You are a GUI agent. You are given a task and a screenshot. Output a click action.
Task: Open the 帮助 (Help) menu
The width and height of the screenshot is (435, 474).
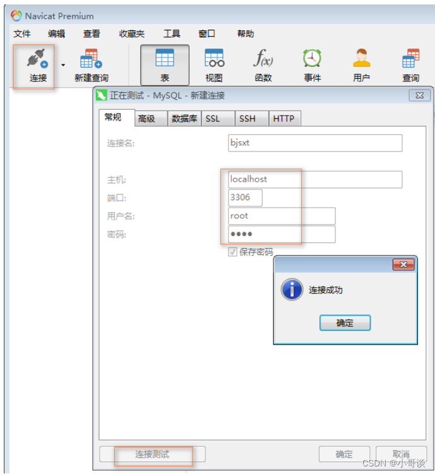(x=246, y=33)
